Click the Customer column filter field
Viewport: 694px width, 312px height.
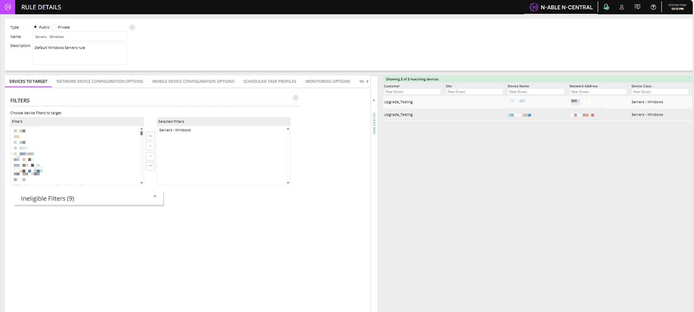(x=412, y=92)
